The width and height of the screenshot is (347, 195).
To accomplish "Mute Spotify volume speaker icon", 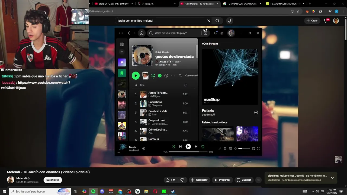I will pyautogui.click(x=236, y=148).
